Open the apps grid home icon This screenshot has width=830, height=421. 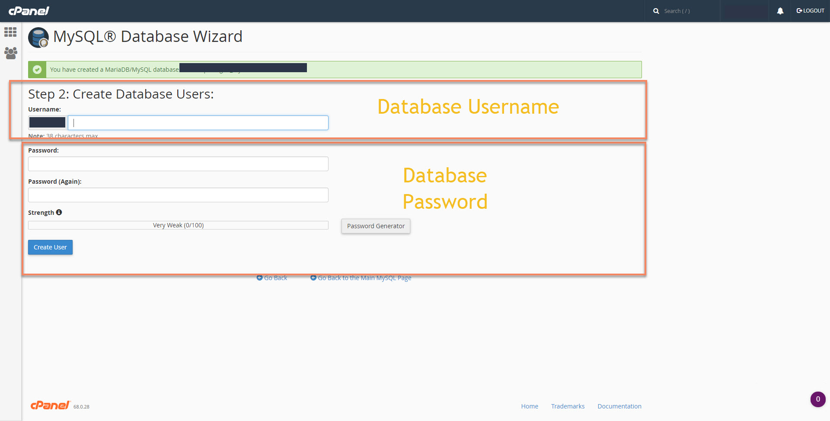10,32
